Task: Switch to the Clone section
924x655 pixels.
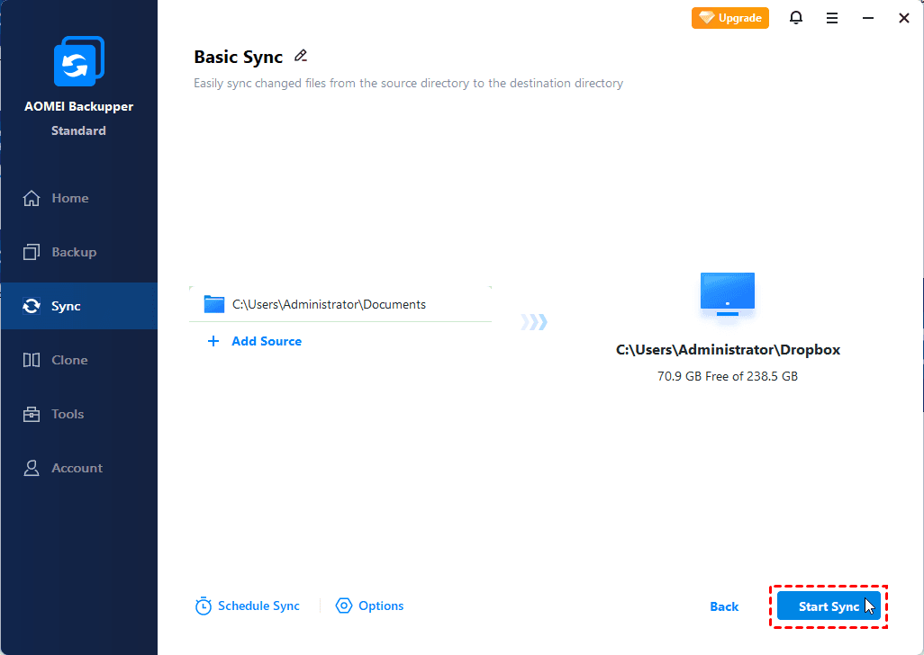Action: point(69,360)
